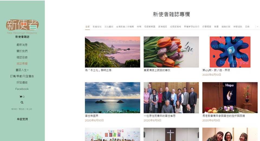Click the Facebook sidebar link
Image resolution: width=260 pixels, height=141 pixels.
tap(22, 89)
